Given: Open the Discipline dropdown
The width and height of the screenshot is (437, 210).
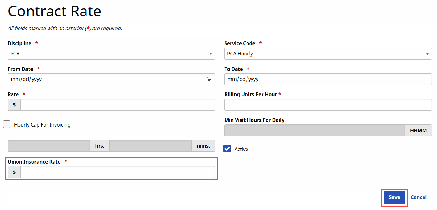Looking at the screenshot, I should (111, 54).
